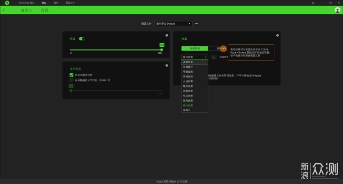Screen dimensions: 343x184
Task: Open the 自定义 customize sub-tab
Action: [26, 10]
